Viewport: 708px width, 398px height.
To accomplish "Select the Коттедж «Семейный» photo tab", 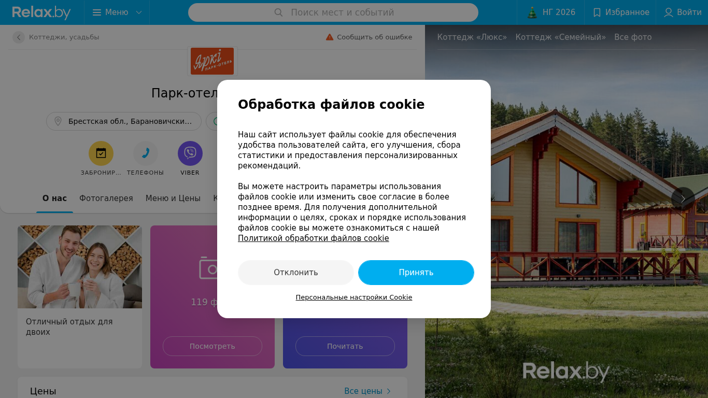I will (x=561, y=37).
